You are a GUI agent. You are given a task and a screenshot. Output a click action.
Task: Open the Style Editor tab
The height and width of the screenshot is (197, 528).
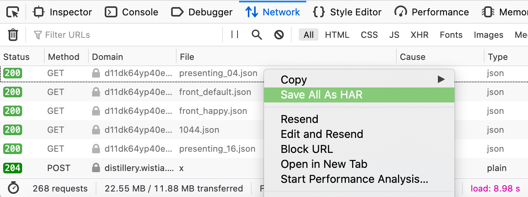coord(347,12)
